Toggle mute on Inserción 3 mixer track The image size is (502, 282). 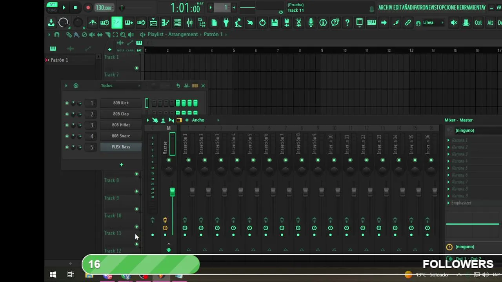point(221,160)
